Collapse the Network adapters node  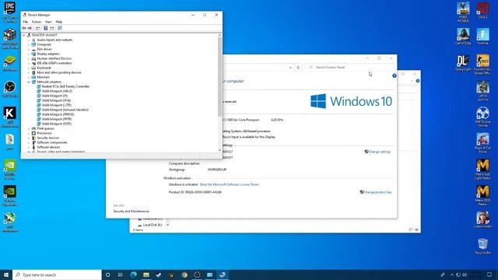(29, 82)
